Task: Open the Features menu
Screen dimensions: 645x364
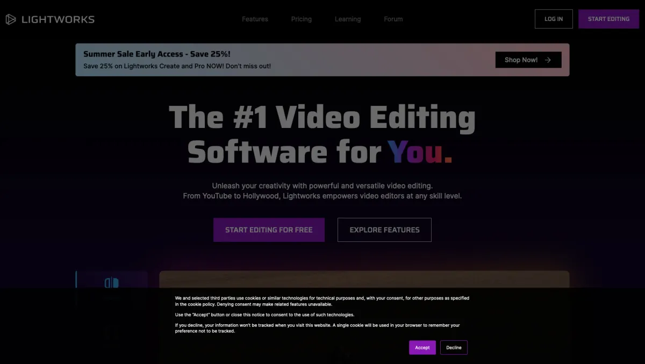Action: pos(255,19)
